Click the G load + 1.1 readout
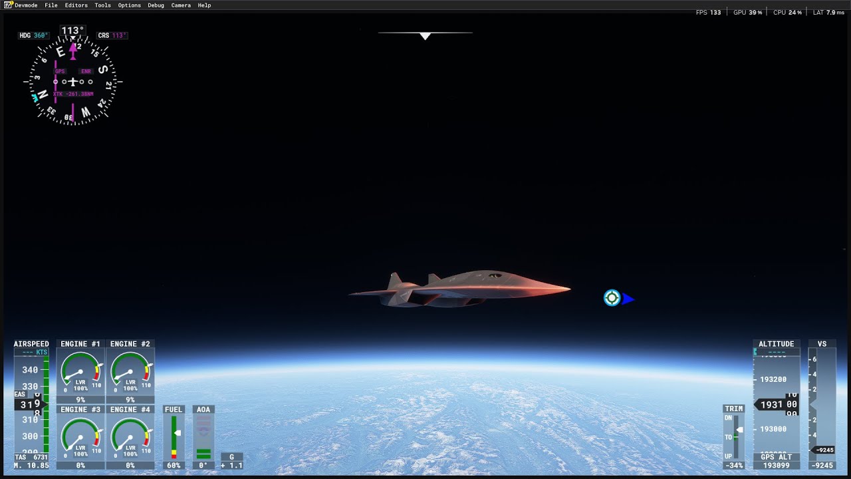Viewport: 851px width, 479px height. click(231, 466)
